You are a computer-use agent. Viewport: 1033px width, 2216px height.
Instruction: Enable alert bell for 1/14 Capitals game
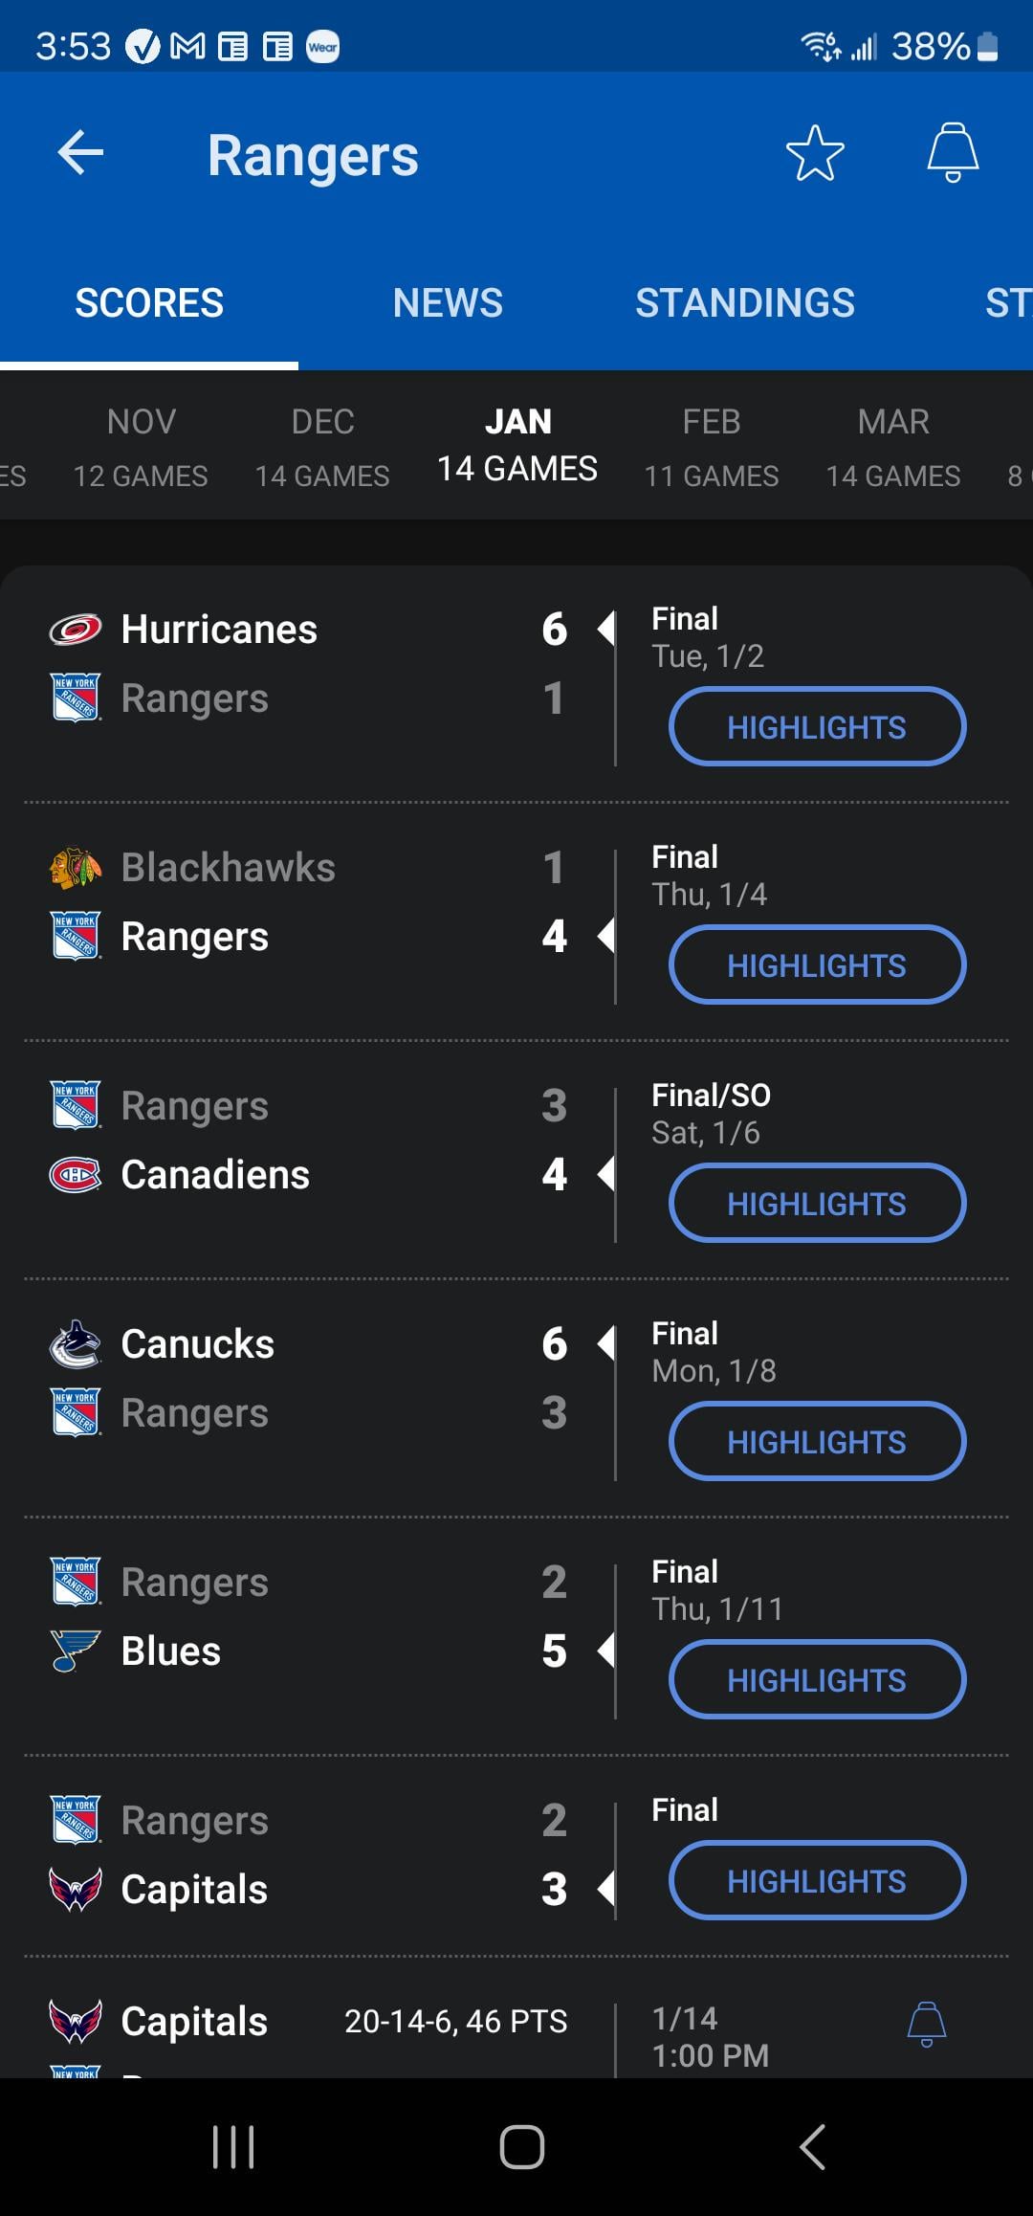pos(926,2024)
